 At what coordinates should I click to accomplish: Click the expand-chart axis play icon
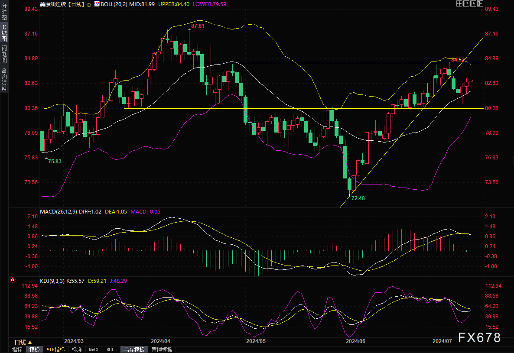point(473,3)
